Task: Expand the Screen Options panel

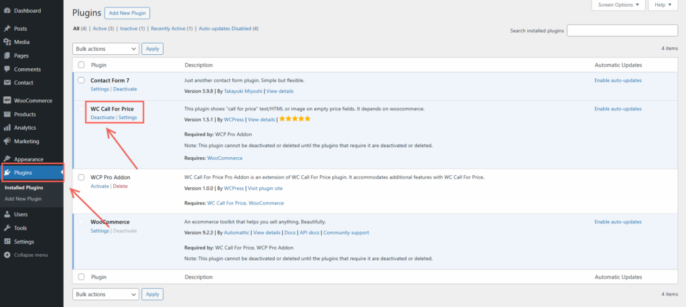Action: 618,5
